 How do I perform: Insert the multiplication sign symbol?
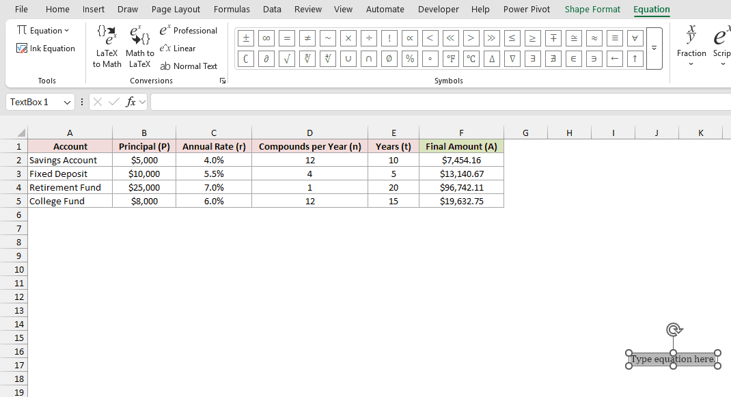[x=348, y=38]
